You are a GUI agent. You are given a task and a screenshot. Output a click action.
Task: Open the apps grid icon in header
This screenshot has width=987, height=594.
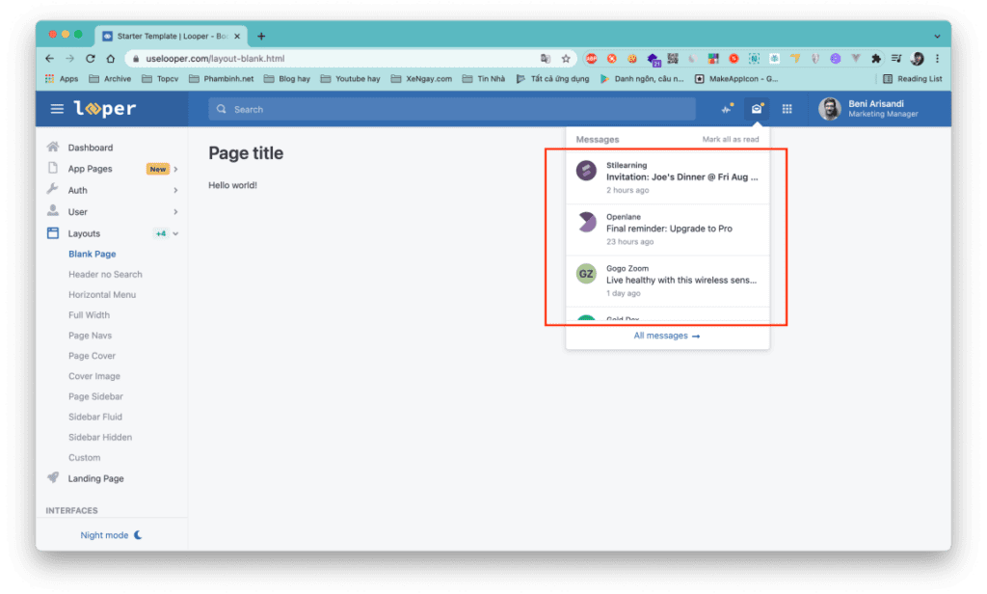[x=787, y=108]
